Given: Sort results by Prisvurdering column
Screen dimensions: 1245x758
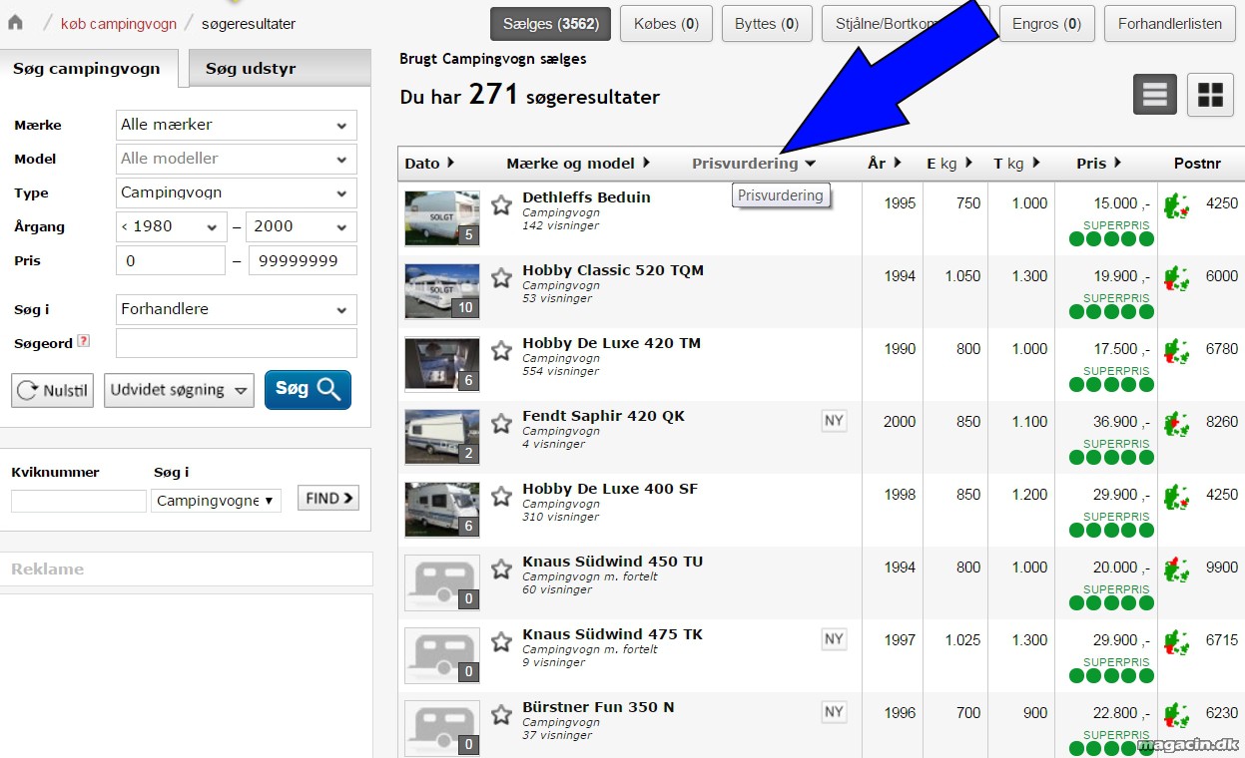Looking at the screenshot, I should (754, 164).
